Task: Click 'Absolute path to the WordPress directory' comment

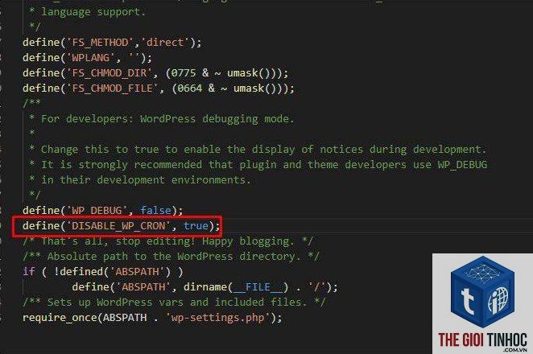Action: pos(171,257)
